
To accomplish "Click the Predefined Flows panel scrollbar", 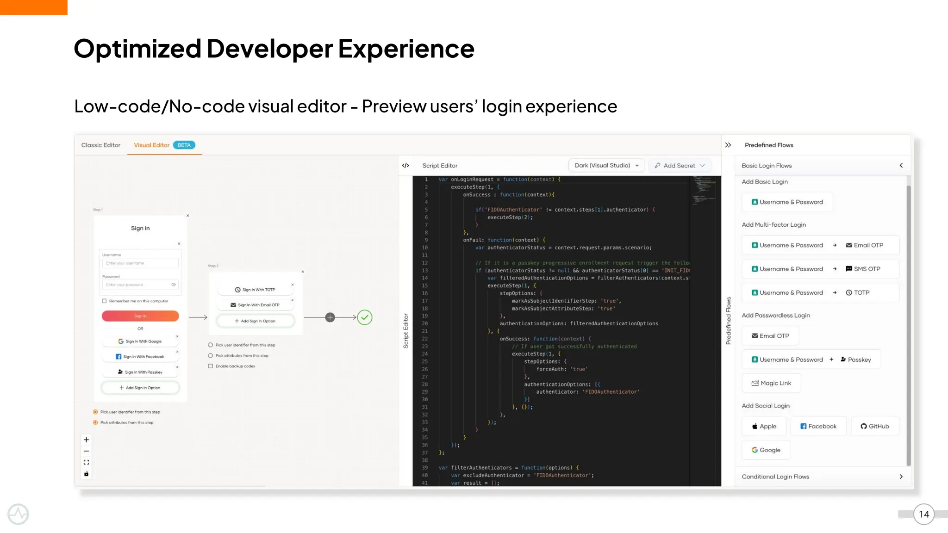I will coord(908,325).
